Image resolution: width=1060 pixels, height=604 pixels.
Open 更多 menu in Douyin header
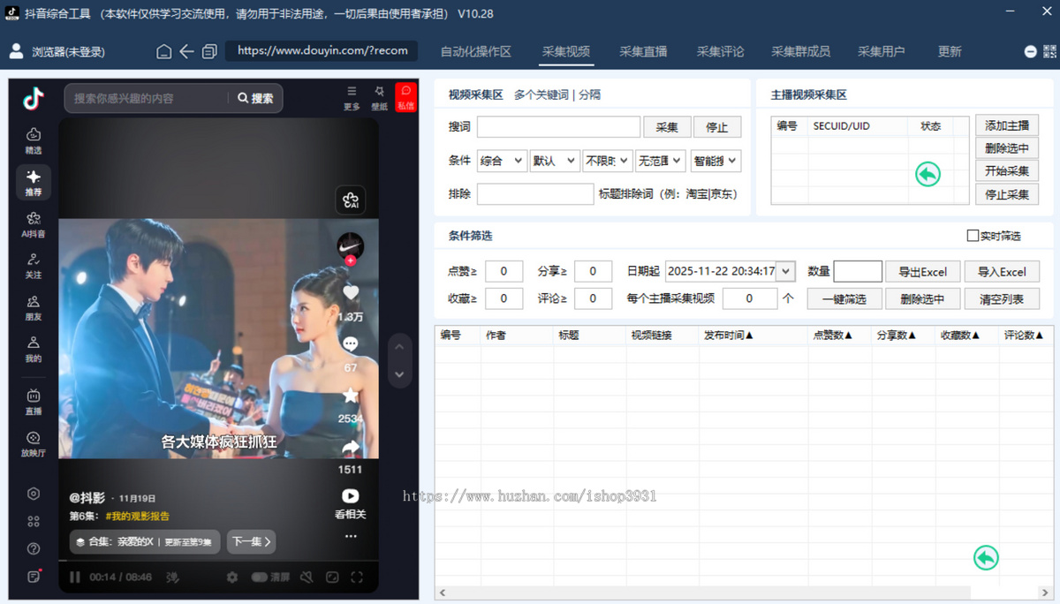click(352, 97)
